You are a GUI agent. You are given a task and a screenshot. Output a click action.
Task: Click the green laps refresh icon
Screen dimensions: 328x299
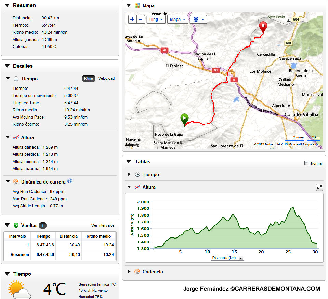click(x=16, y=225)
